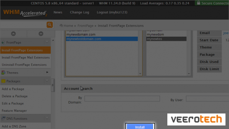Click the Home icon in breadcrumb
Viewport: 229px width, 129px height.
point(61,26)
